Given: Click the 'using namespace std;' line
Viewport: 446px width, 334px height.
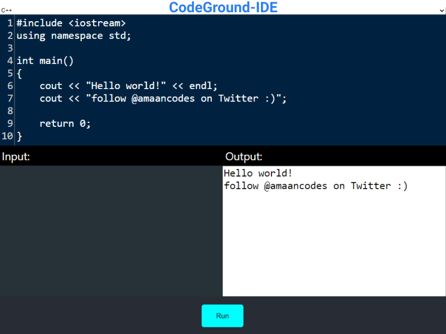Looking at the screenshot, I should pos(74,36).
